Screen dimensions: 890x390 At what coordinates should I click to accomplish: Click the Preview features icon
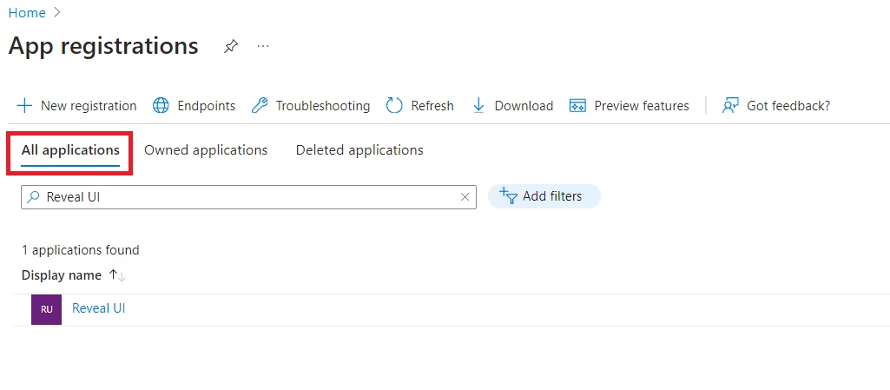point(577,106)
